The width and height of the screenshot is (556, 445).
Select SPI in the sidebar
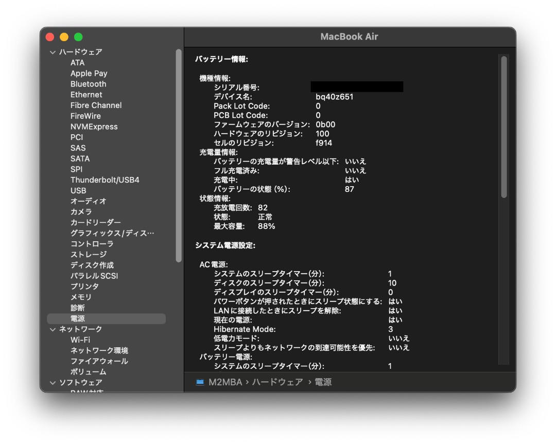click(76, 169)
